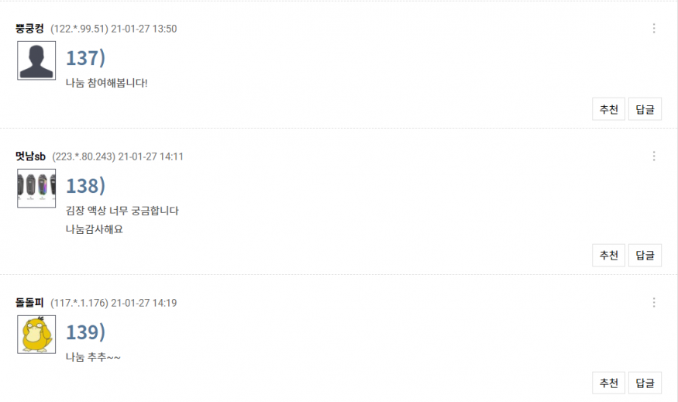
Task: Recommend comment 139 with the 추천 button
Action: [608, 383]
